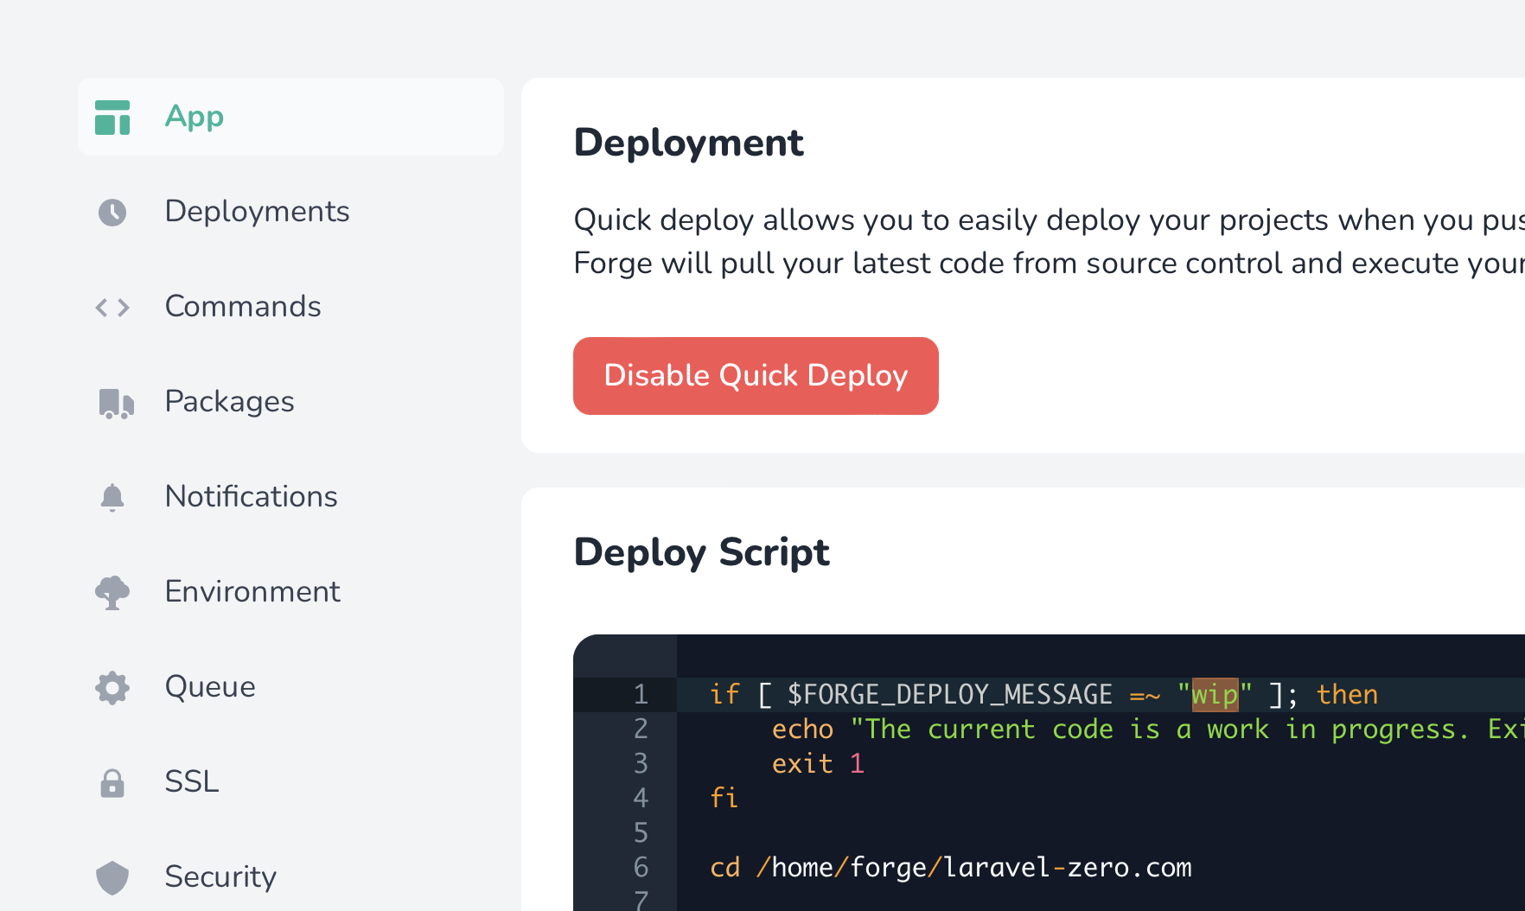Open the Security page
This screenshot has width=1525, height=911.
tap(220, 877)
